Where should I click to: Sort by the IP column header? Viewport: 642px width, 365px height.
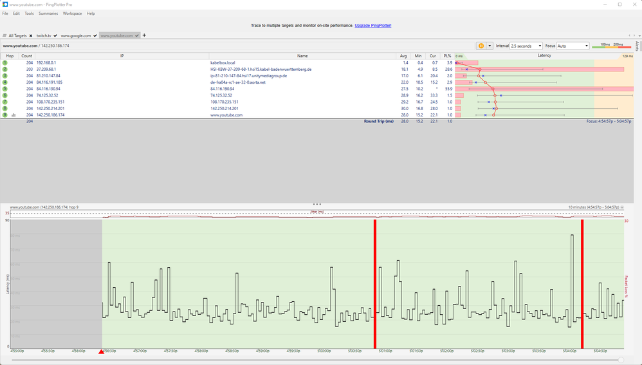(x=122, y=56)
